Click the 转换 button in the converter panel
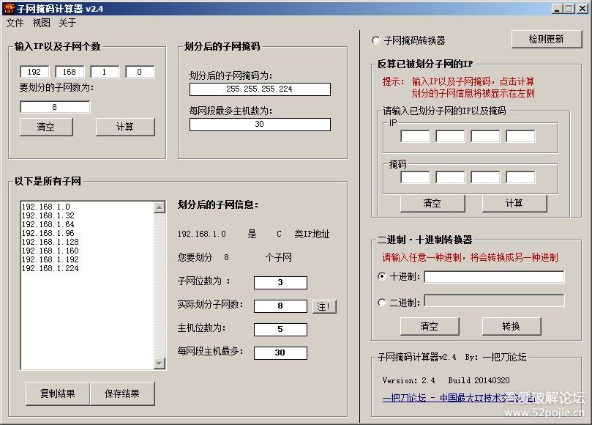 pos(511,325)
